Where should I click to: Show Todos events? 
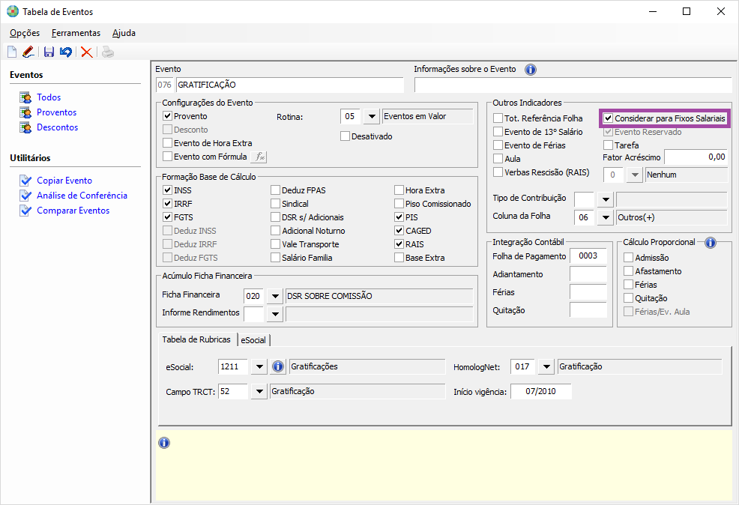pos(49,97)
